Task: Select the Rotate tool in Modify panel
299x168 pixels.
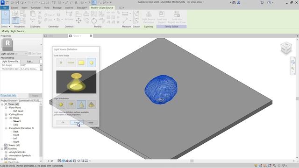Action: pos(94,21)
